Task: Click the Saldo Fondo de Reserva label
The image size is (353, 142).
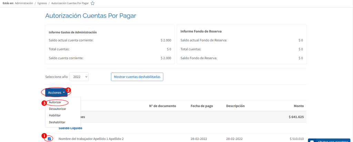Action: point(199,58)
